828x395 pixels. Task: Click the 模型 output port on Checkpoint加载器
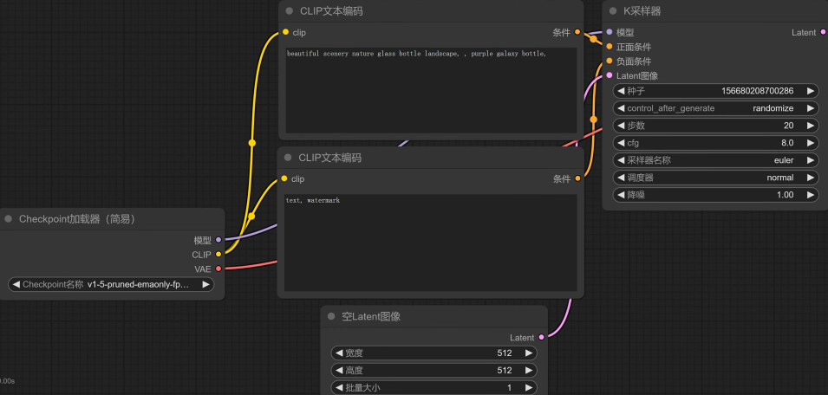218,240
